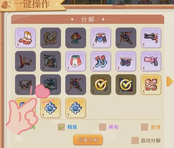The width and height of the screenshot is (174, 148).
Task: Select the middle blue diamond rune item
Action: [x=50, y=108]
